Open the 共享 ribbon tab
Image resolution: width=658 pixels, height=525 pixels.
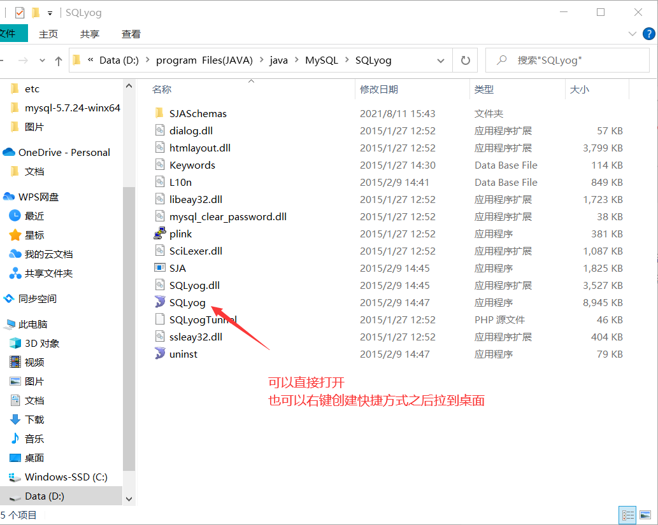click(89, 34)
